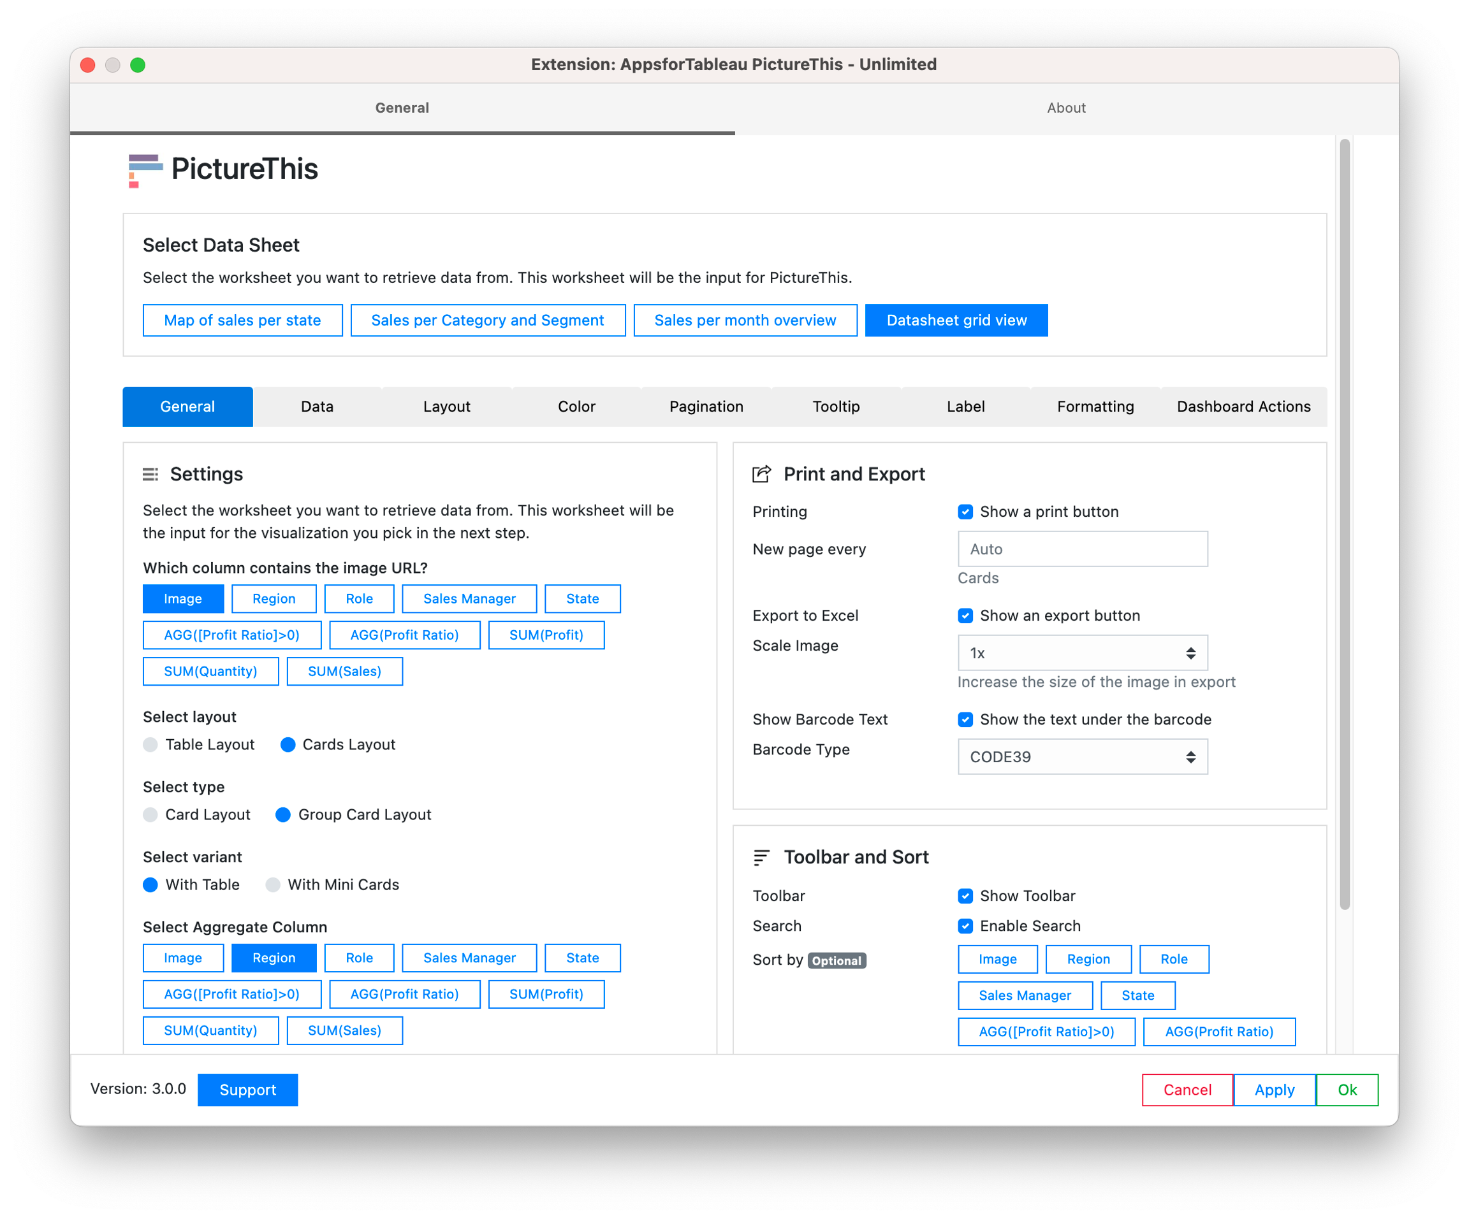This screenshot has width=1469, height=1219.
Task: Click the Print and Export share icon
Action: 761,475
